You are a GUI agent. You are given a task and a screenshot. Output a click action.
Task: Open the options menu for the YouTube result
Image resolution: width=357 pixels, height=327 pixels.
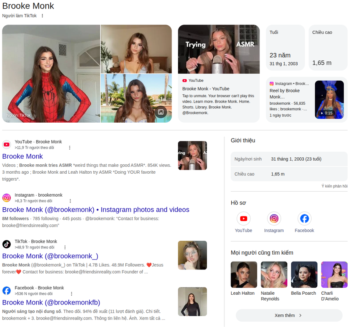pyautogui.click(x=70, y=148)
